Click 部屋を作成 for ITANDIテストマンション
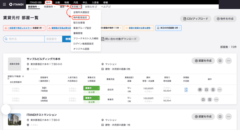The width and height of the screenshot is (240, 130). 203,117
